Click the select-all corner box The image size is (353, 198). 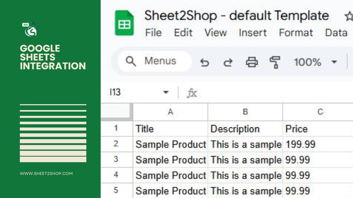(117, 112)
